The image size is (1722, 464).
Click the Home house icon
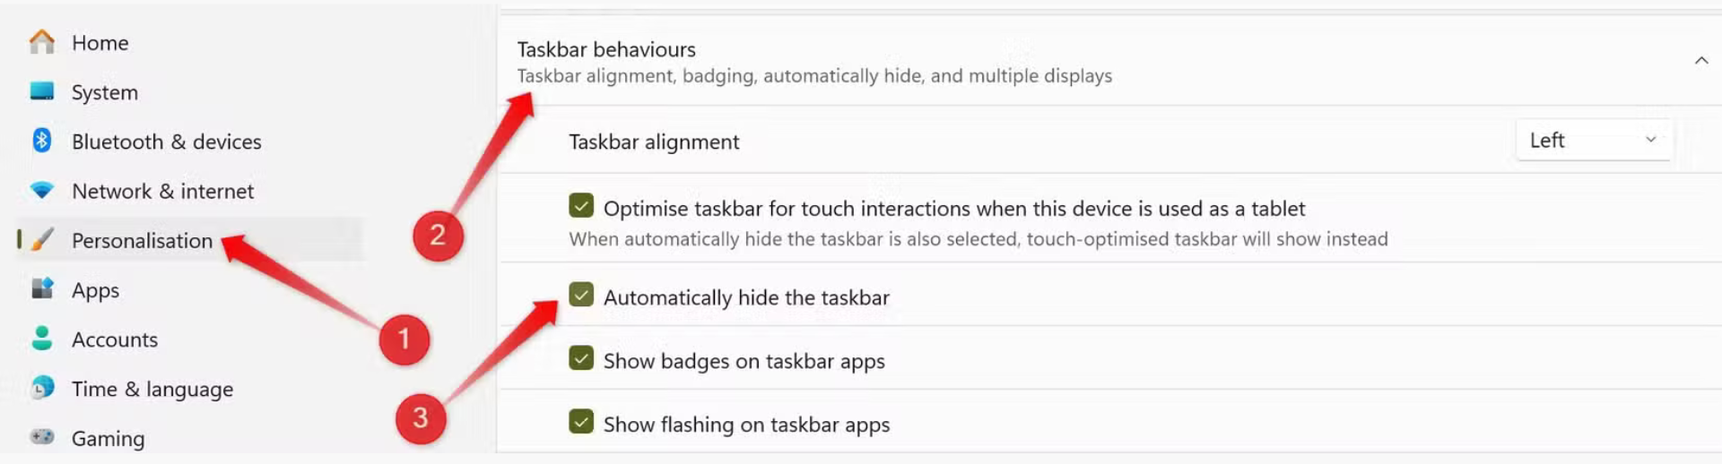[x=42, y=42]
